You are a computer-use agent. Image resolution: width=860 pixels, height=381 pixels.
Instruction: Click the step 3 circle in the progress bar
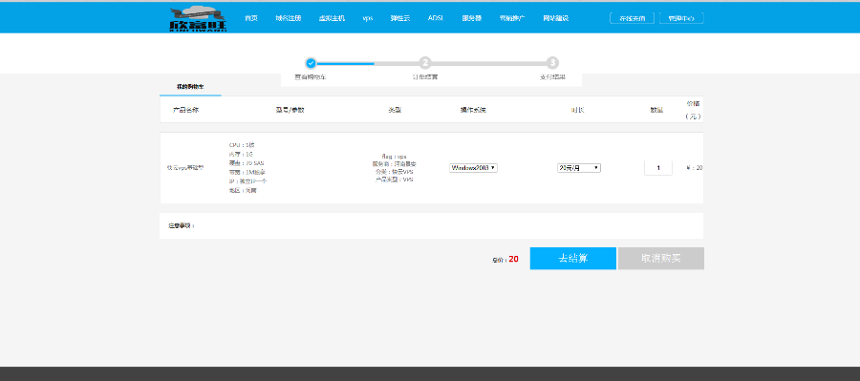pyautogui.click(x=552, y=63)
